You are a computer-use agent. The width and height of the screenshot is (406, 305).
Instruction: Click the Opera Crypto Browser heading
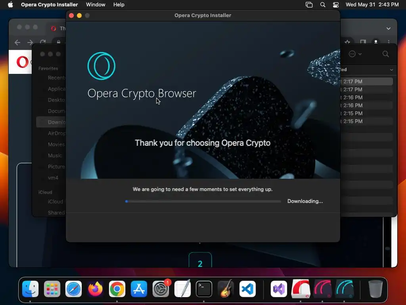coord(142,94)
